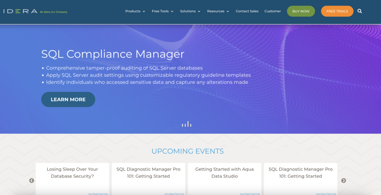Go to previous upcoming event arrow
This screenshot has height=195, width=381.
pyautogui.click(x=32, y=181)
